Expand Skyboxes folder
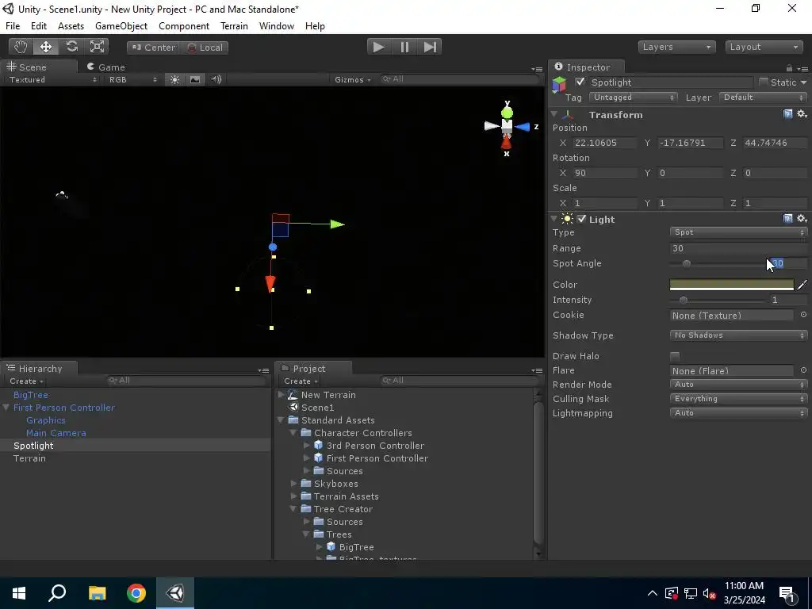Viewport: 812px width, 609px height. point(293,483)
